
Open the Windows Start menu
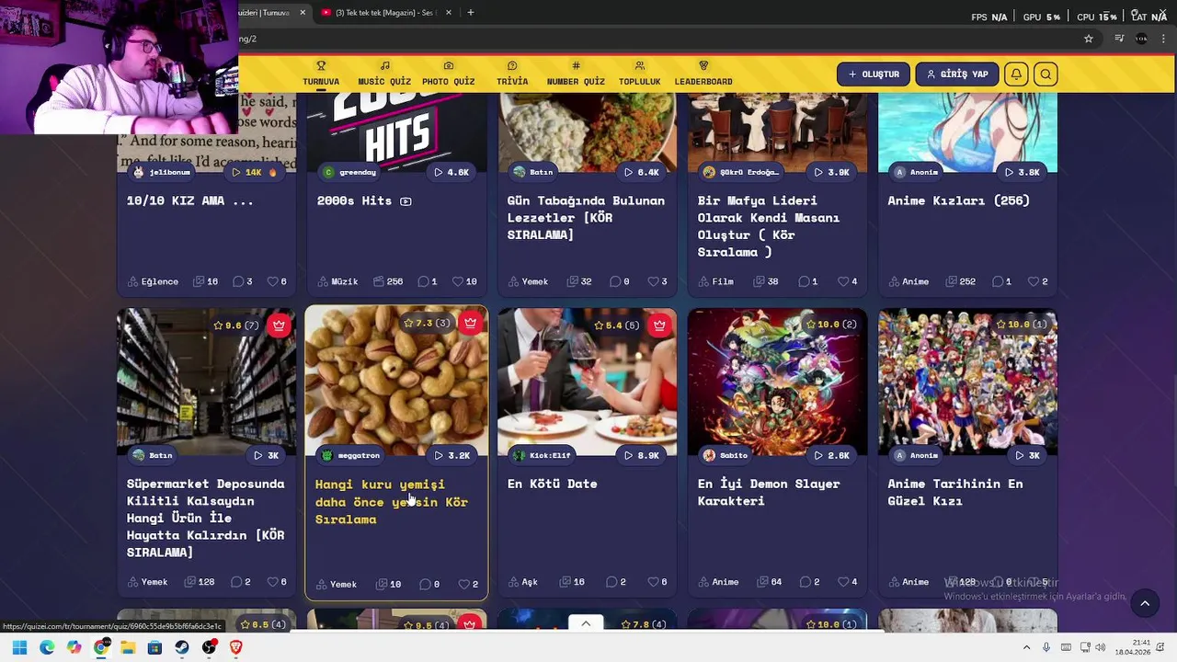pyautogui.click(x=19, y=647)
